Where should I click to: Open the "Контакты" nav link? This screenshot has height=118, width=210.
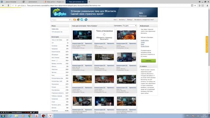(x=122, y=20)
